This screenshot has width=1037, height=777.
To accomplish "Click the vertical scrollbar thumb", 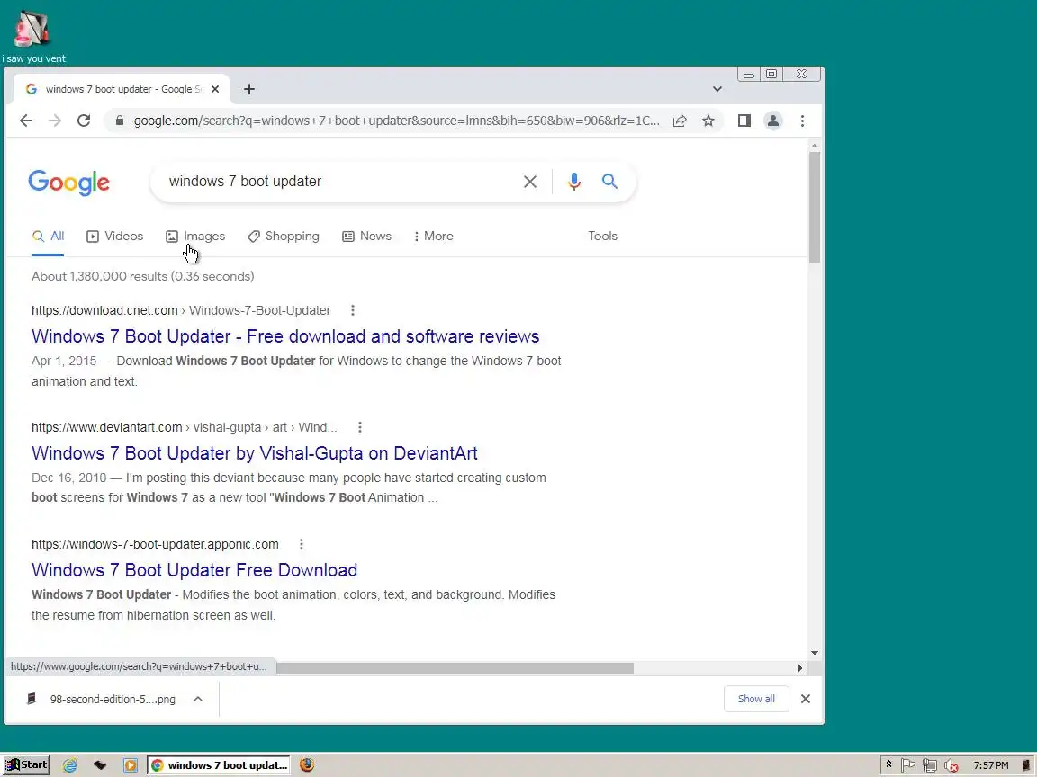I will click(815, 207).
